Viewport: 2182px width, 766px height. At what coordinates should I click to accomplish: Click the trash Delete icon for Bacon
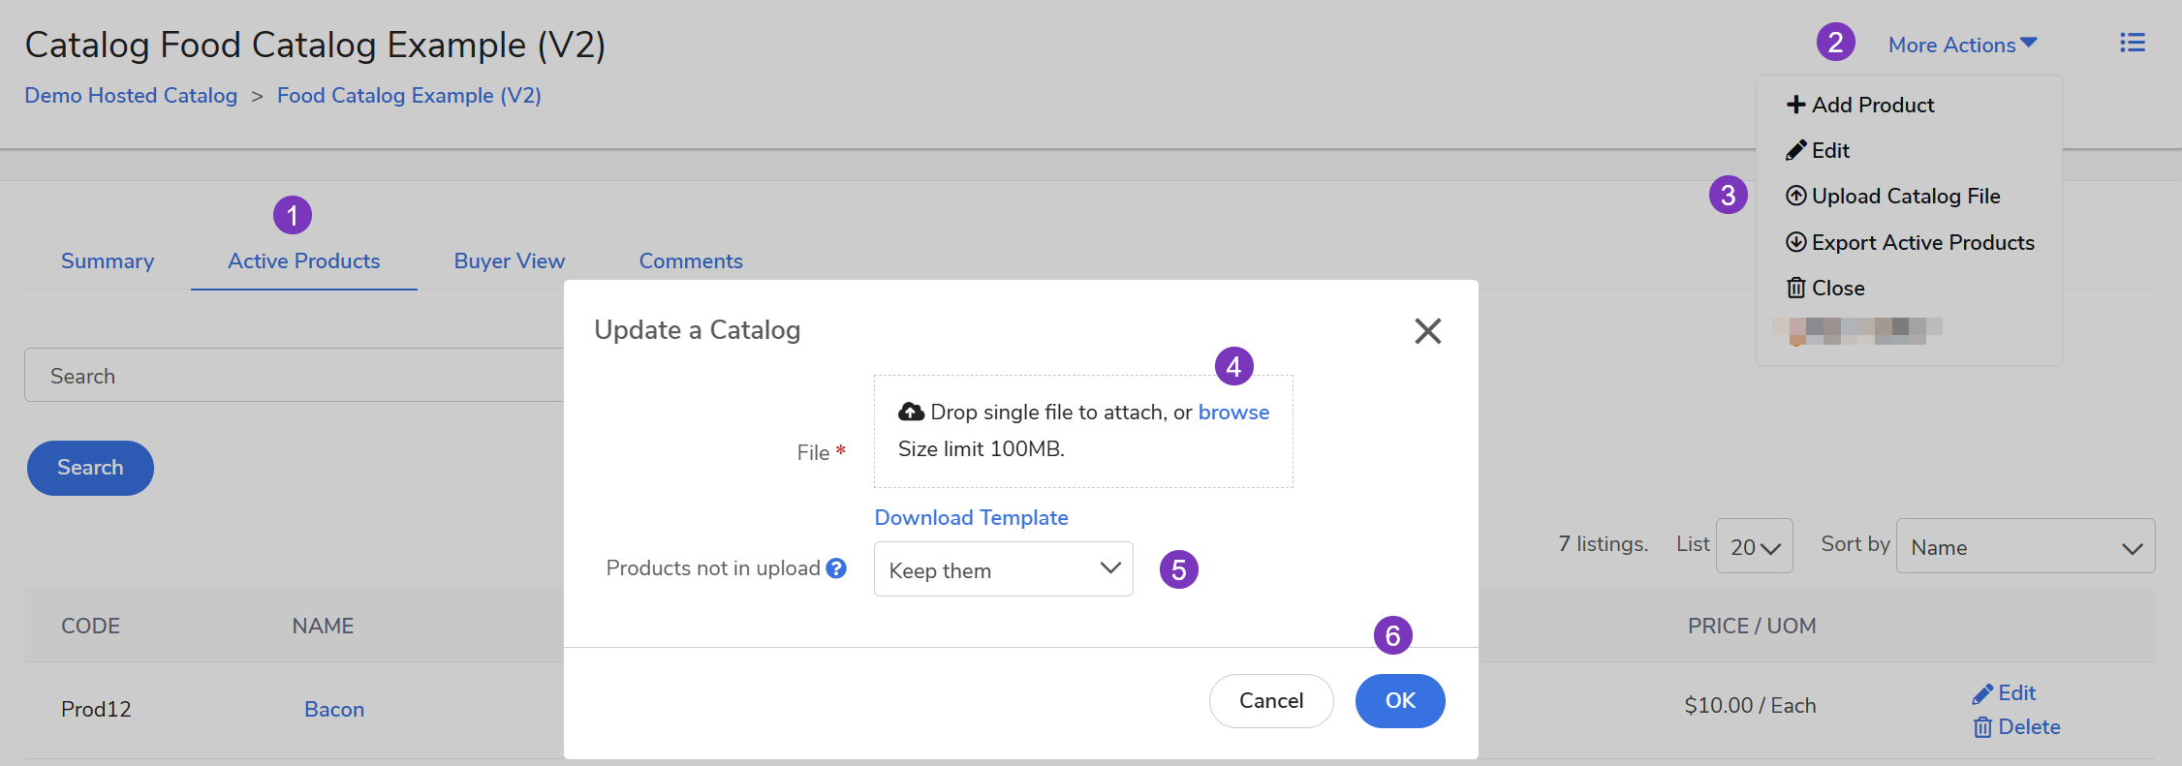pyautogui.click(x=1982, y=727)
